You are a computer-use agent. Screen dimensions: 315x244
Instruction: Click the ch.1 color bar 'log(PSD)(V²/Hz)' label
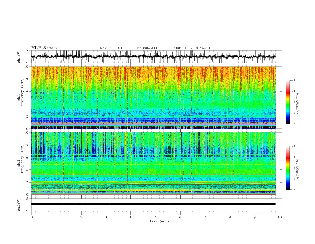pyautogui.click(x=298, y=104)
